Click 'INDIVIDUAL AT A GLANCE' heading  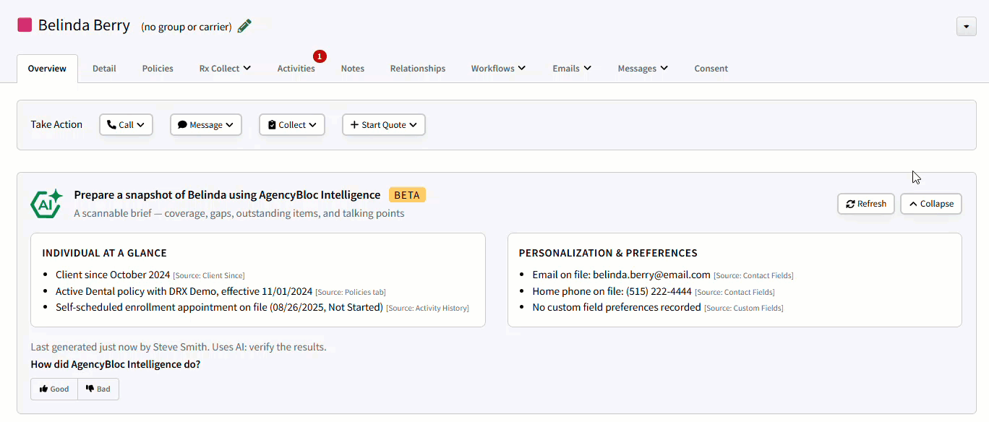click(x=104, y=253)
